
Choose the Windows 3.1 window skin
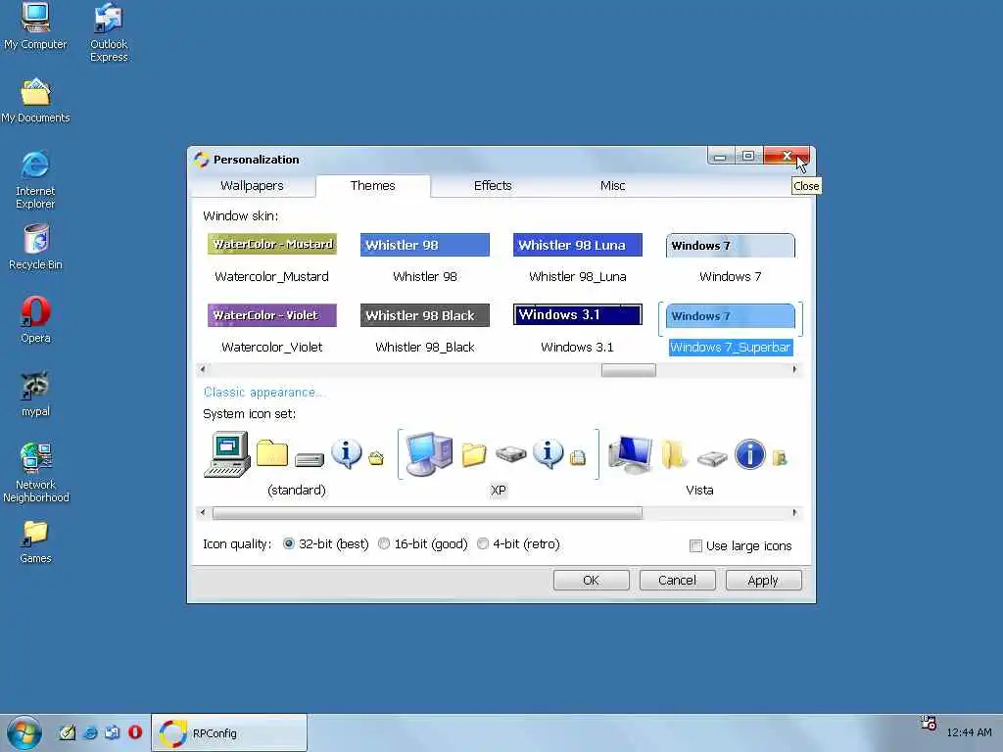coord(578,329)
